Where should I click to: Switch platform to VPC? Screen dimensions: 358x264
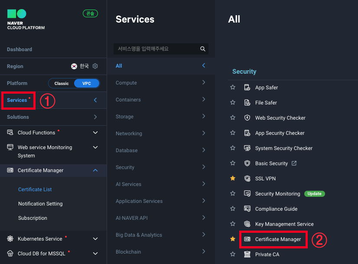pyautogui.click(x=87, y=83)
